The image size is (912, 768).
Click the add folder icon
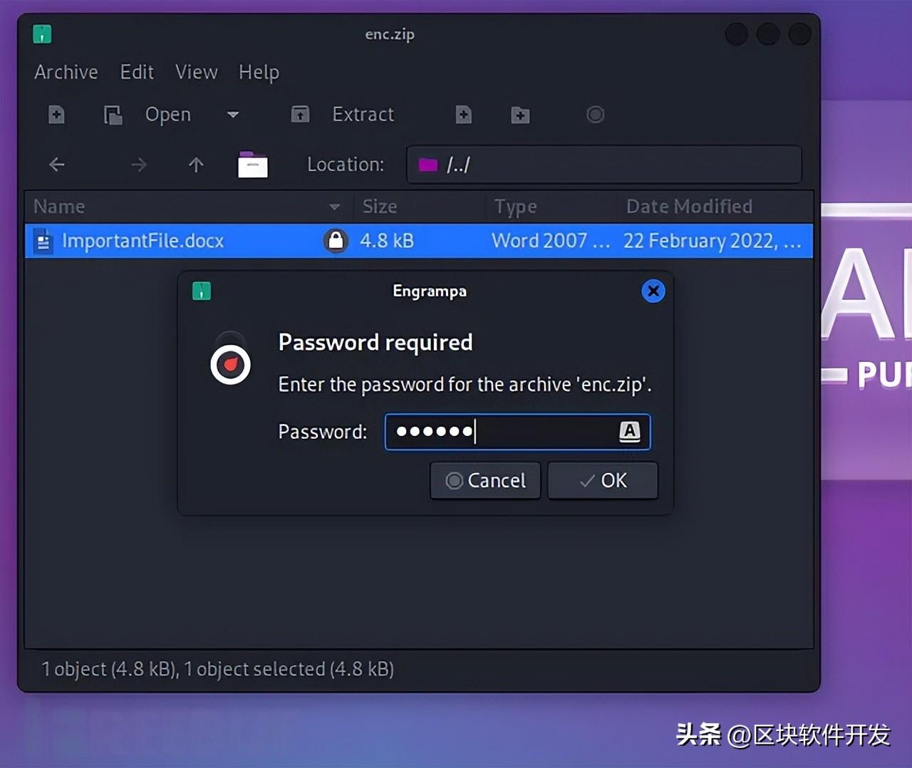520,115
